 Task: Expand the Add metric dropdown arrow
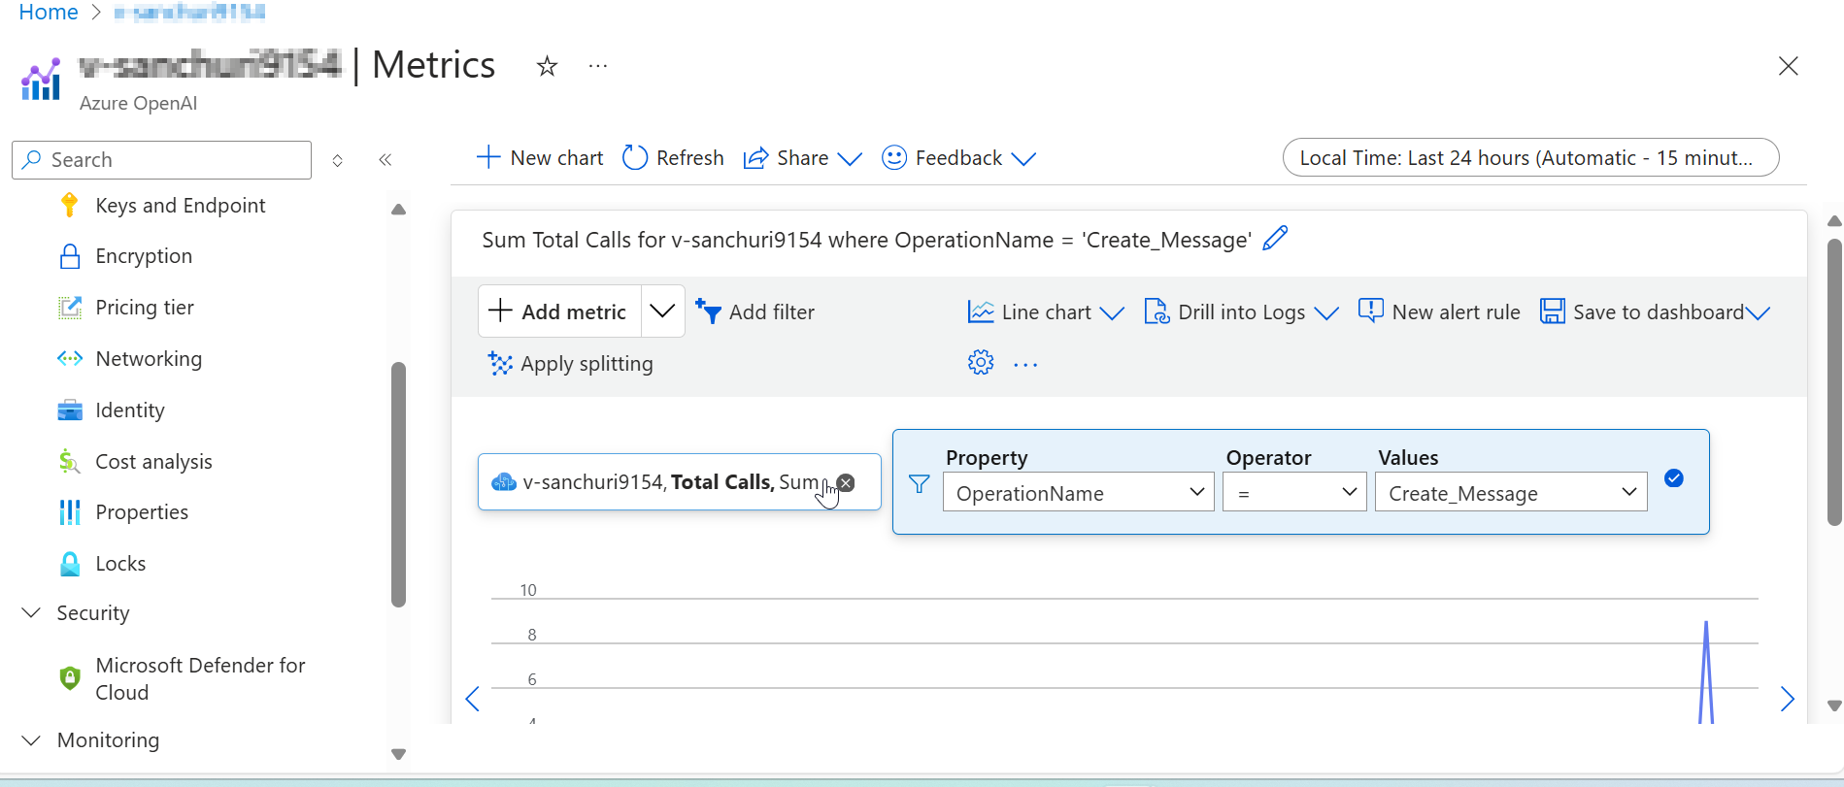(x=662, y=312)
